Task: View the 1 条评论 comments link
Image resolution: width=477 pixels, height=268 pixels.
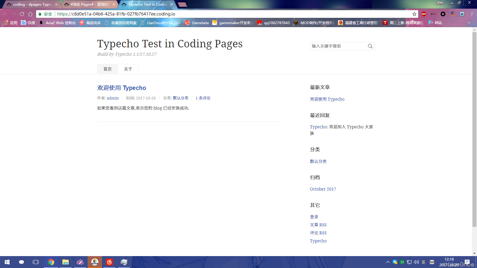Action: pyautogui.click(x=203, y=98)
